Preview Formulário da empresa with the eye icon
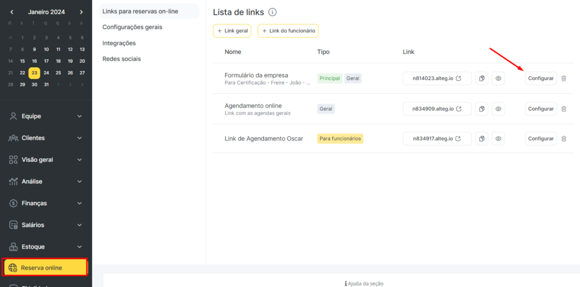The width and height of the screenshot is (580, 287). [498, 78]
